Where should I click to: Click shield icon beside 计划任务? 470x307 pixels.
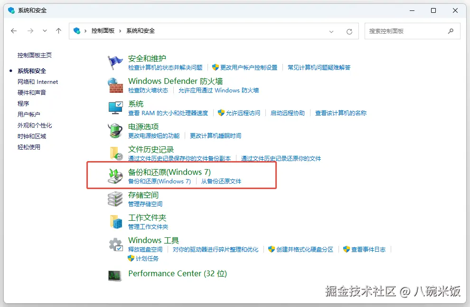[131, 258]
